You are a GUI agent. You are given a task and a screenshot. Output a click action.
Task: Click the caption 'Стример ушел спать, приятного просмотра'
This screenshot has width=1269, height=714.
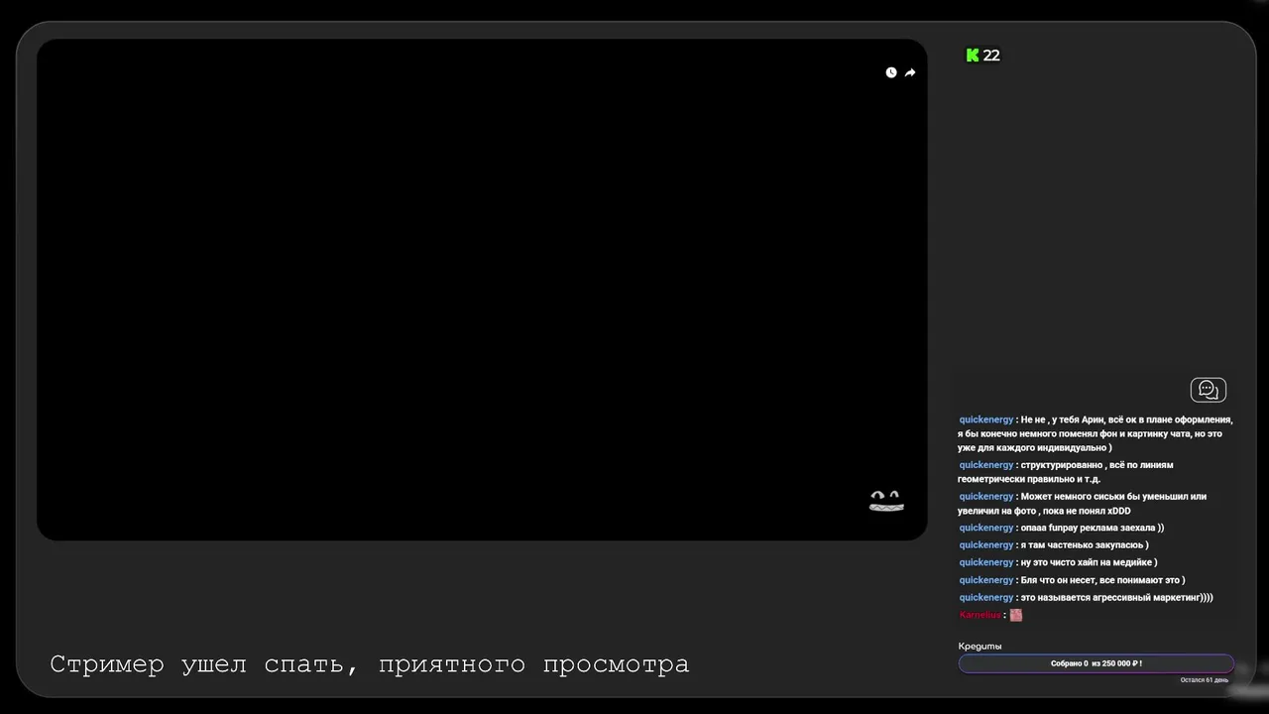tap(369, 663)
